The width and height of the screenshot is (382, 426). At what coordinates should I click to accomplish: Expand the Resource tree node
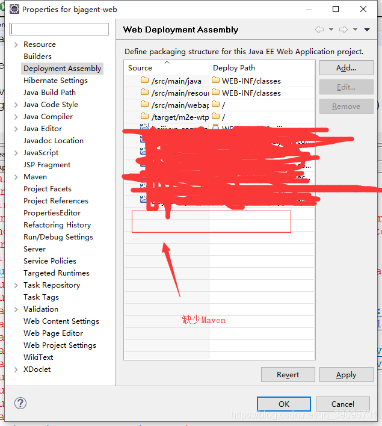[16, 45]
